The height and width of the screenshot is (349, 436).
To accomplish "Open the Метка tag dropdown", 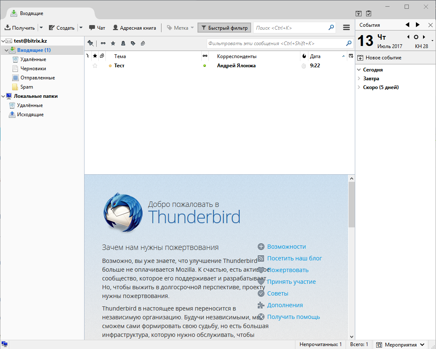I will click(180, 28).
